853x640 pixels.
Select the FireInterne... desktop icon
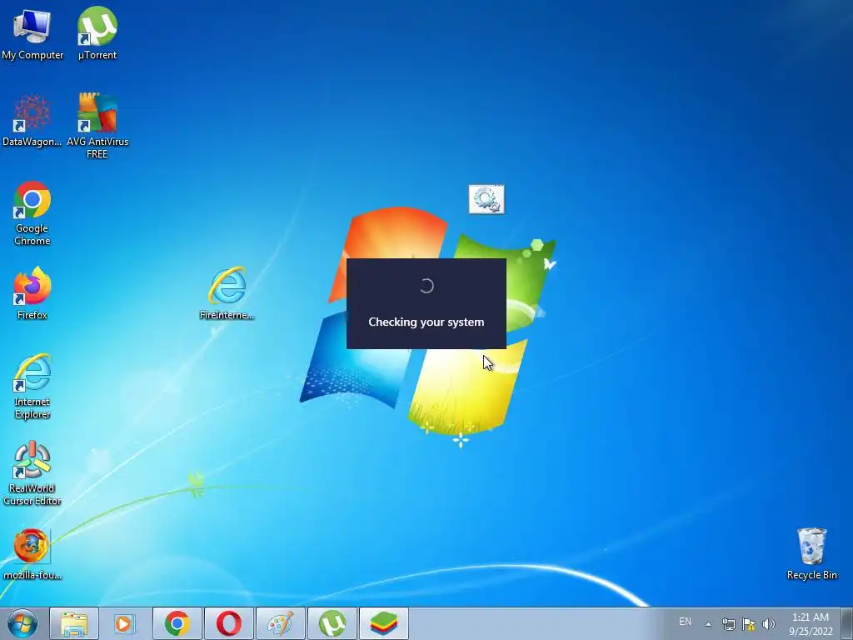227,294
